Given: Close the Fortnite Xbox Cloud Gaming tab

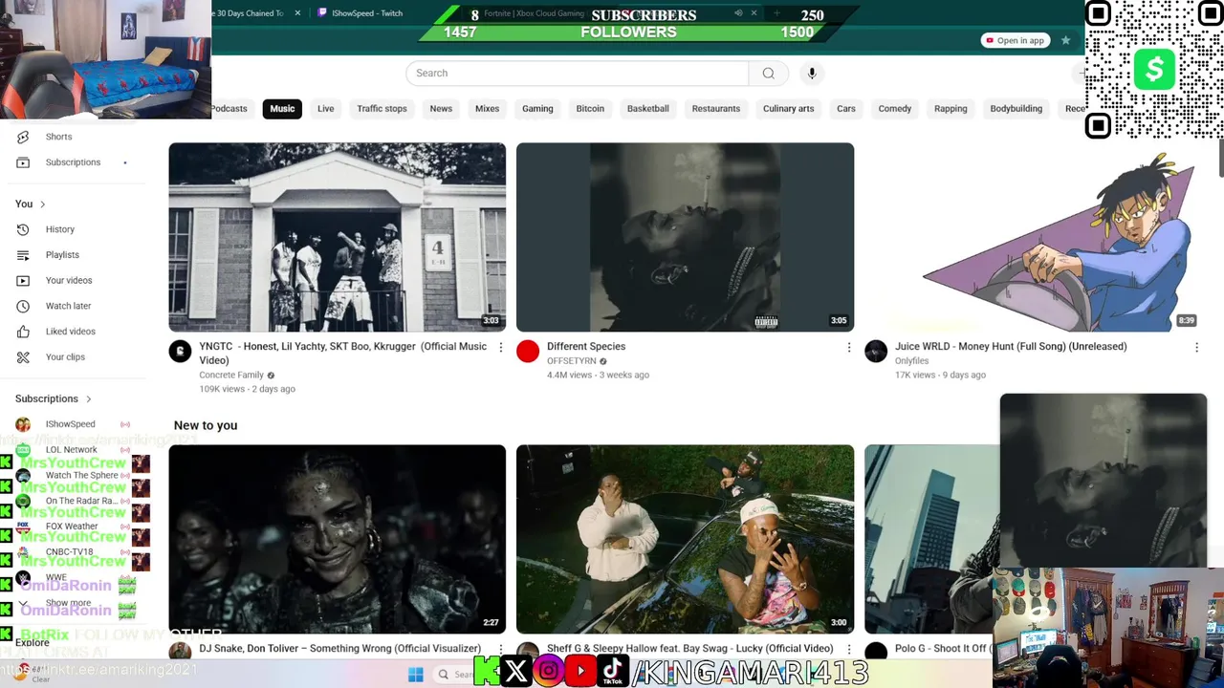Looking at the screenshot, I should [x=754, y=13].
